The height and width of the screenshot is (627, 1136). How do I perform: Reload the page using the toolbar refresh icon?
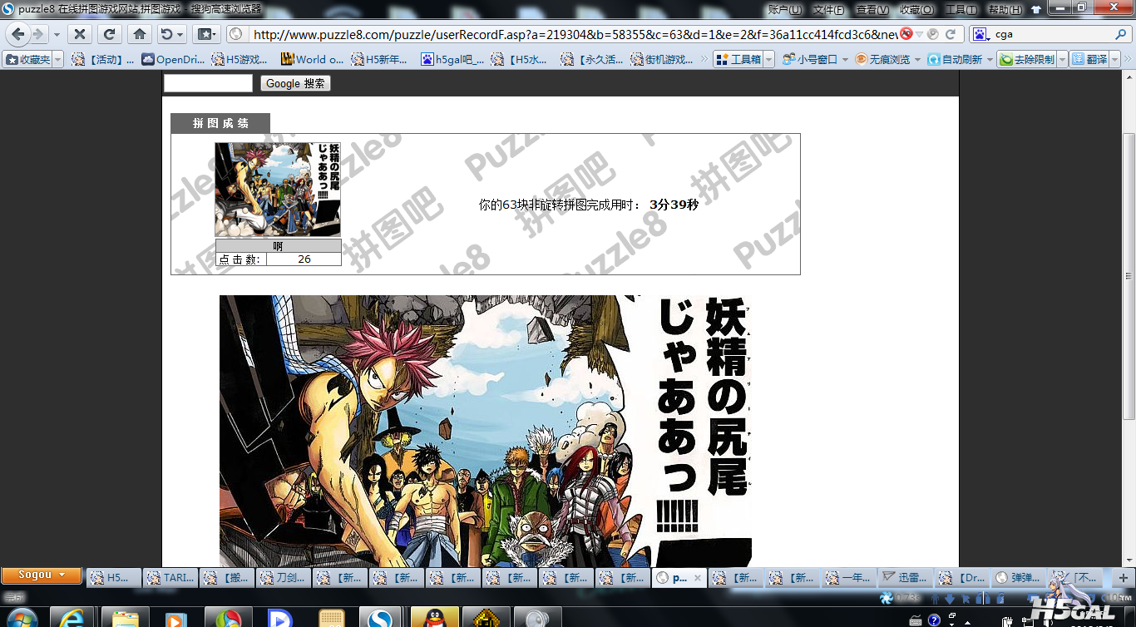[109, 34]
